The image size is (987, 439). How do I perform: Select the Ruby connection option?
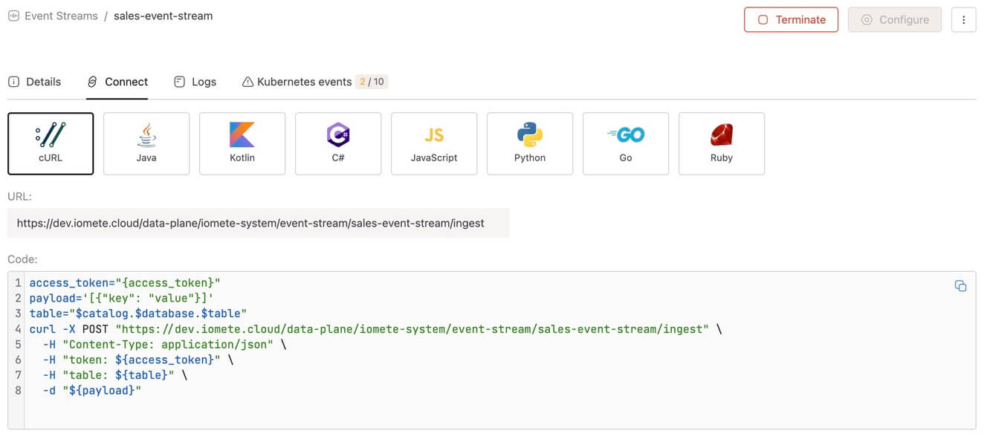tap(721, 143)
